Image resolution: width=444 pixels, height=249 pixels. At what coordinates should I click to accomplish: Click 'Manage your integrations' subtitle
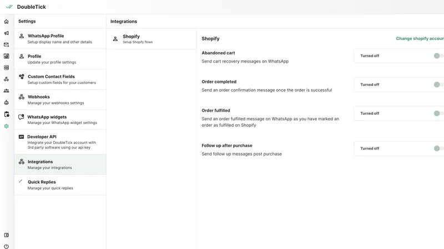[x=49, y=168]
